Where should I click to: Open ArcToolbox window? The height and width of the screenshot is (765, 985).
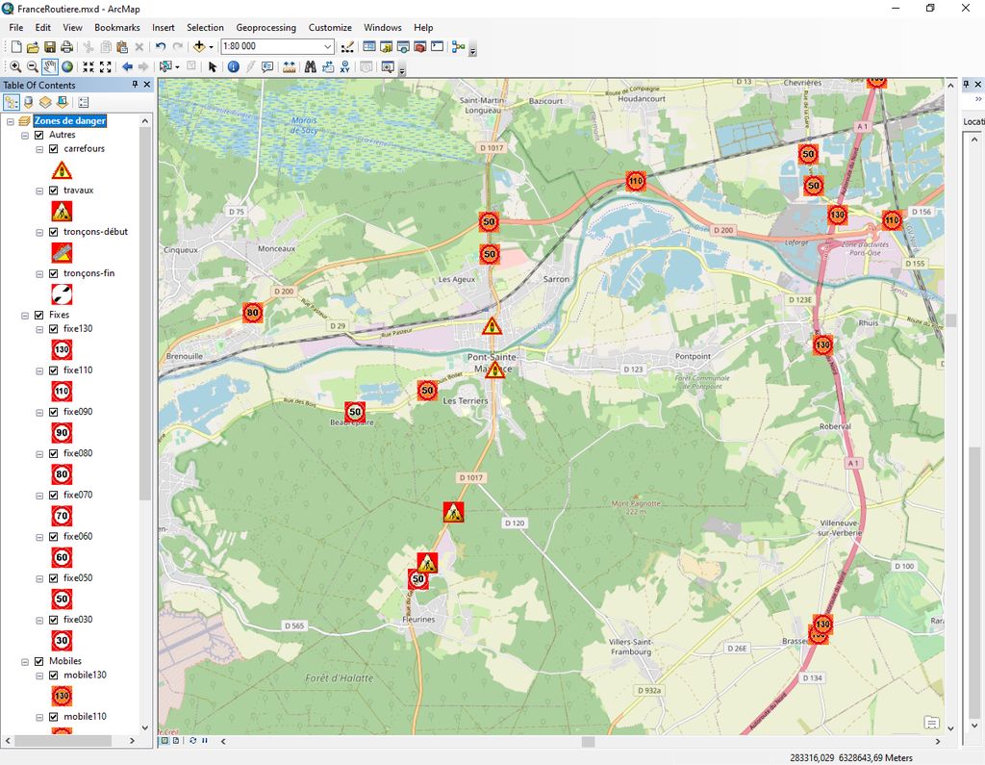point(420,46)
